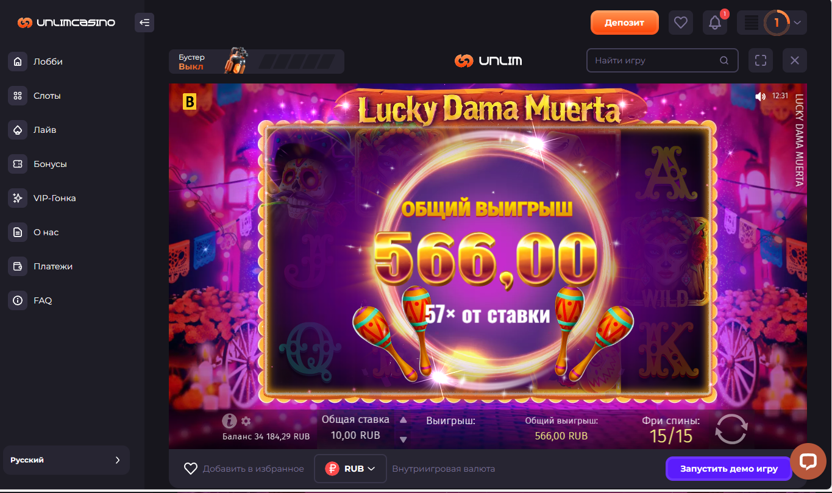This screenshot has height=493, width=832.
Task: Open game settings gear icon
Action: pyautogui.click(x=246, y=421)
